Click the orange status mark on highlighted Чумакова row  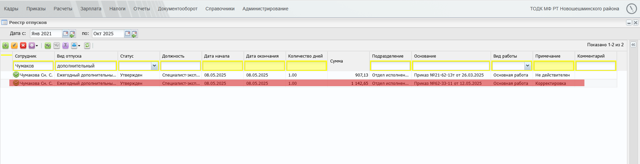coord(16,83)
